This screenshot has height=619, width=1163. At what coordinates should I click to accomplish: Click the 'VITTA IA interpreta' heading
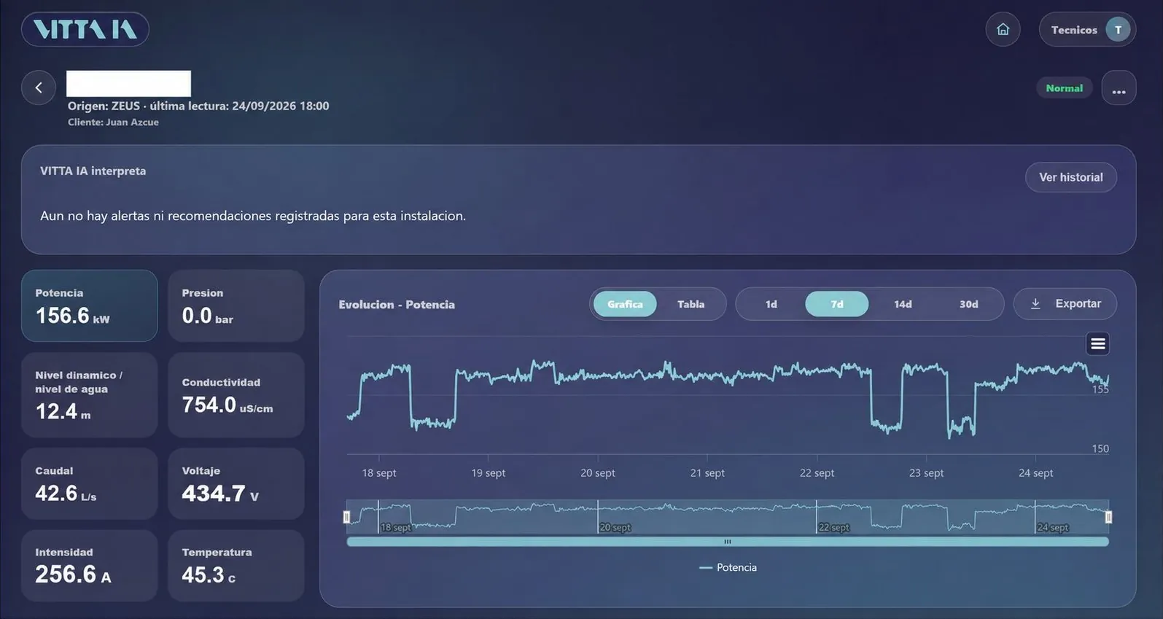tap(93, 171)
